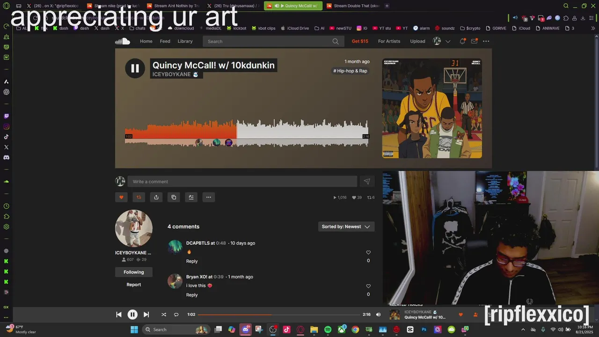Open Discord in browser sidebar
Viewport: 599px width, 337px height.
pos(6,157)
